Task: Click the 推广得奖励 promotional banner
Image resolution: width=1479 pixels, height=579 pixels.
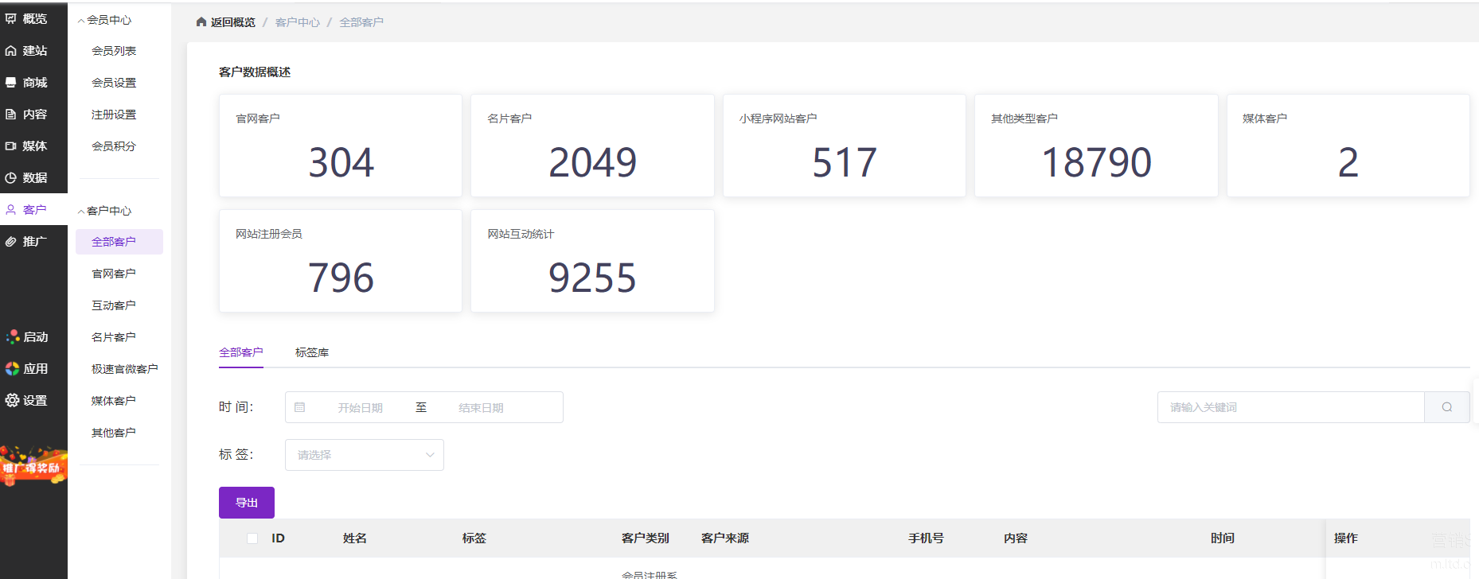Action: click(x=33, y=465)
